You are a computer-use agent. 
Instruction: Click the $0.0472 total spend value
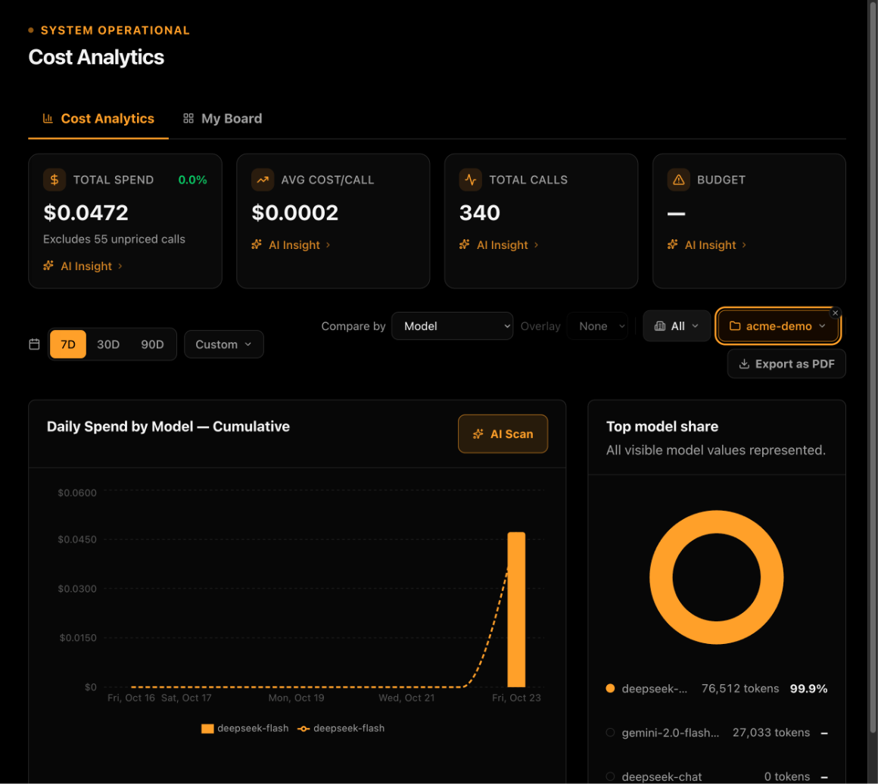(x=86, y=213)
